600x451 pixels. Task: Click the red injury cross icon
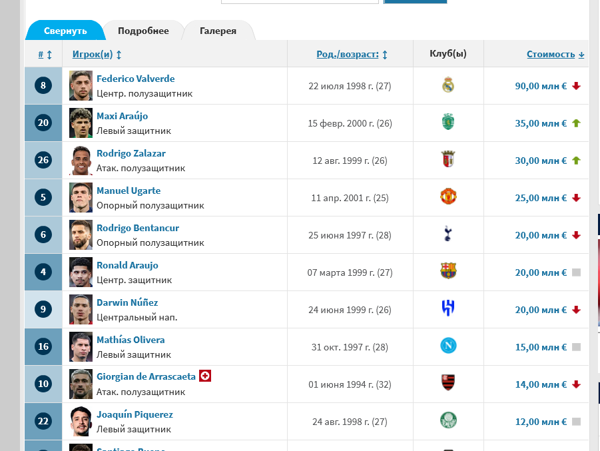(205, 376)
